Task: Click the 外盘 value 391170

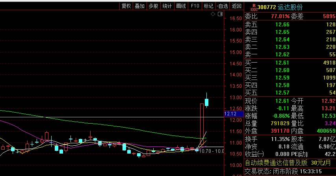Action: tap(280, 131)
